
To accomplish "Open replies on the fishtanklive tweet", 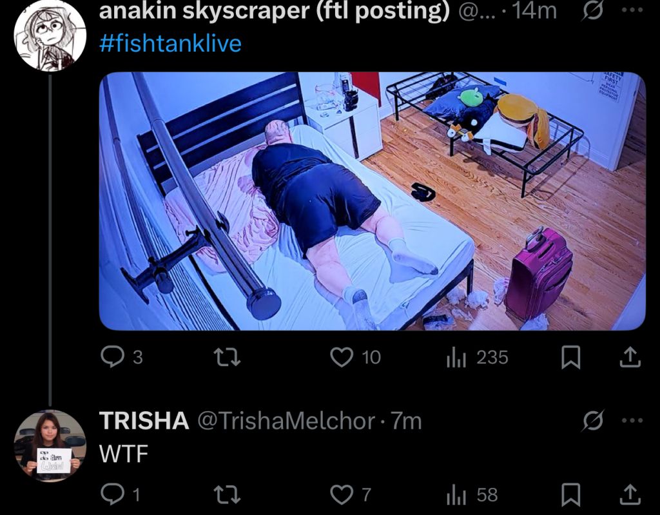I will coord(122,358).
